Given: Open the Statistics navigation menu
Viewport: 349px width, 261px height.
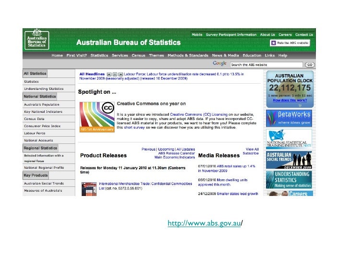Looking at the screenshot, I should [99, 55].
